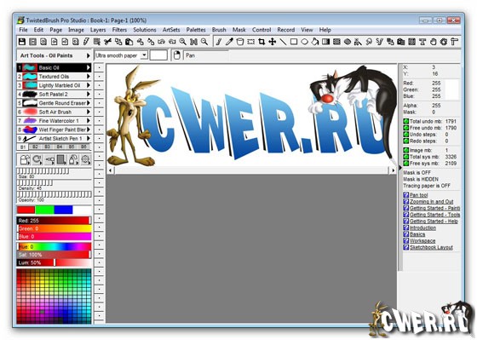Viewport: 477px width, 340px height.
Task: Select the Move tool with four arrows
Action: pyautogui.click(x=272, y=42)
